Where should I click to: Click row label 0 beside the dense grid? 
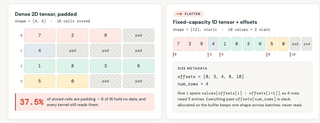coord(21,35)
